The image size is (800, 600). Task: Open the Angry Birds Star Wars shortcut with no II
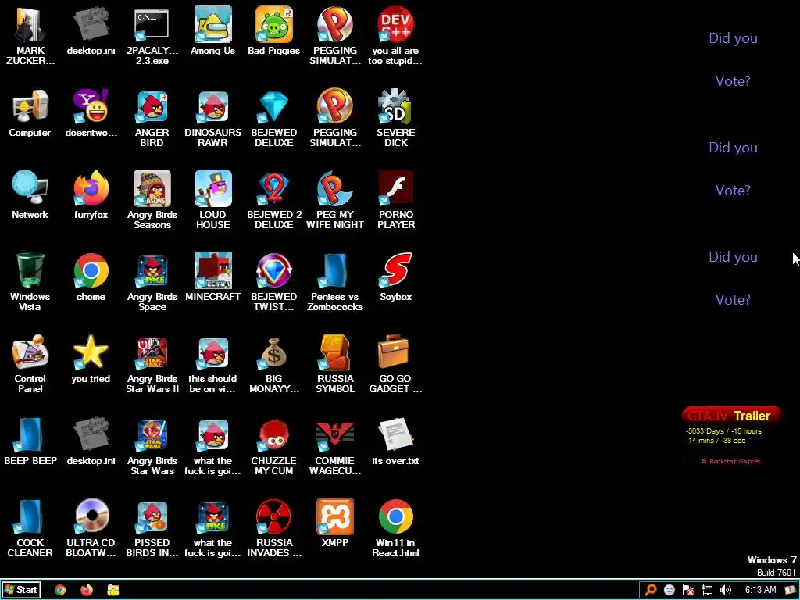[x=152, y=446]
